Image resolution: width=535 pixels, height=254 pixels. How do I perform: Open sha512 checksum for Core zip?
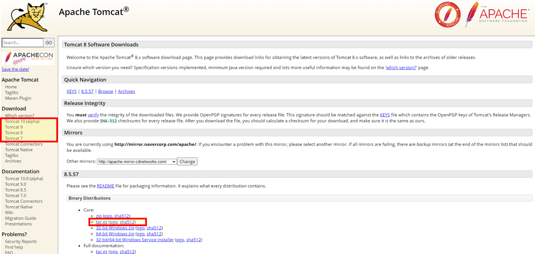(121, 216)
